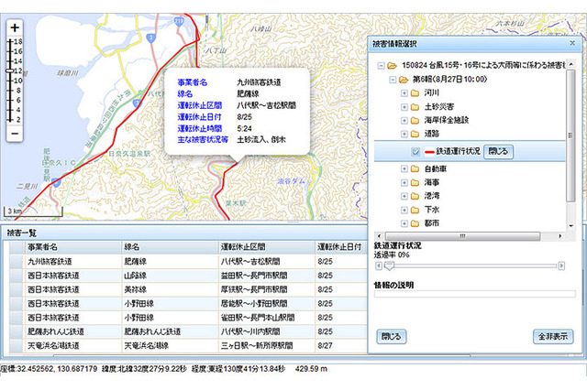Click the zoom level slider handle
Viewport: 587px width, 390px height.
pyautogui.click(x=9, y=70)
